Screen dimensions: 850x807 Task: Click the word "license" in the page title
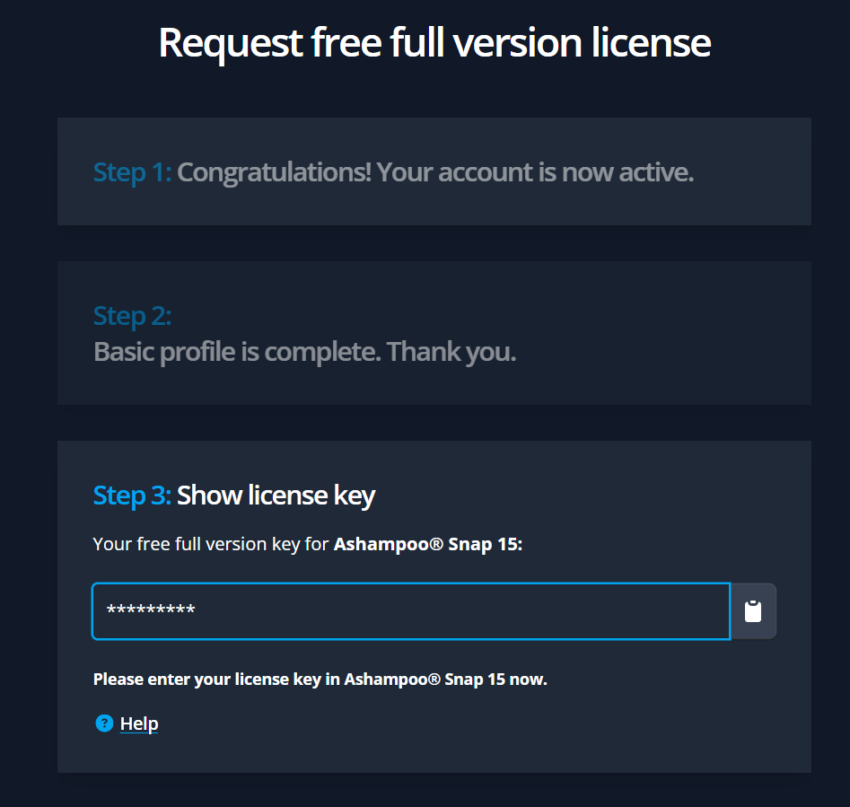[648, 42]
